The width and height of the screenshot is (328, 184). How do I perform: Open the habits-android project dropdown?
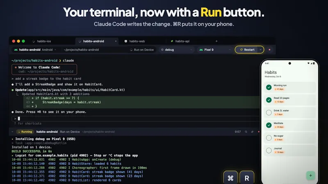[35, 49]
